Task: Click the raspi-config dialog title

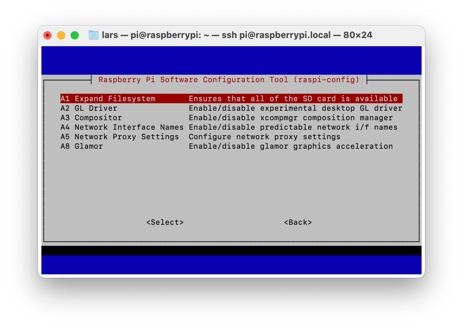Action: (x=229, y=79)
